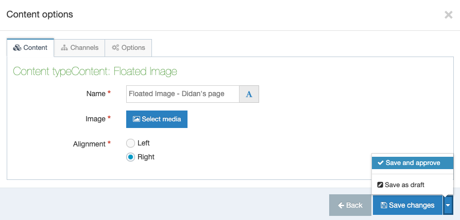Image resolution: width=460 pixels, height=220 pixels.
Task: Click the checkmark icon in Save and approve
Action: [x=381, y=163]
